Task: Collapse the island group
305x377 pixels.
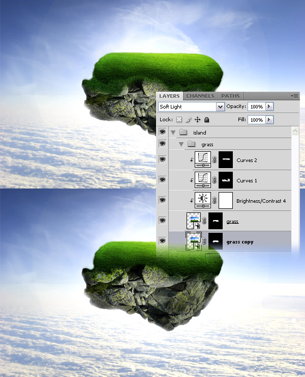Action: (173, 132)
